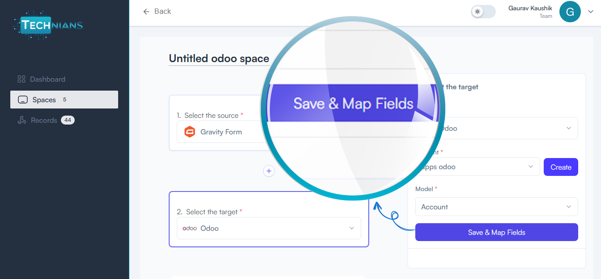Image resolution: width=601 pixels, height=279 pixels.
Task: Click the Records webhook icon
Action: tap(21, 120)
